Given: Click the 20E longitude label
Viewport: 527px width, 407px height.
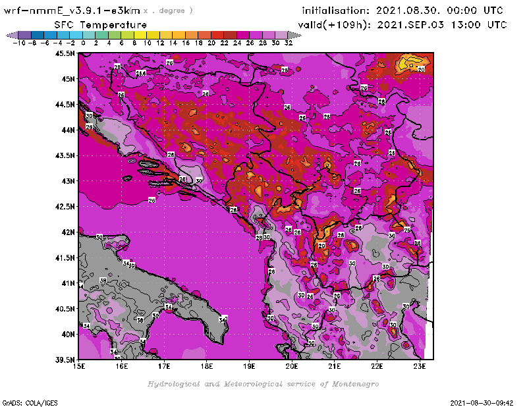Looking at the screenshot, I should point(292,366).
